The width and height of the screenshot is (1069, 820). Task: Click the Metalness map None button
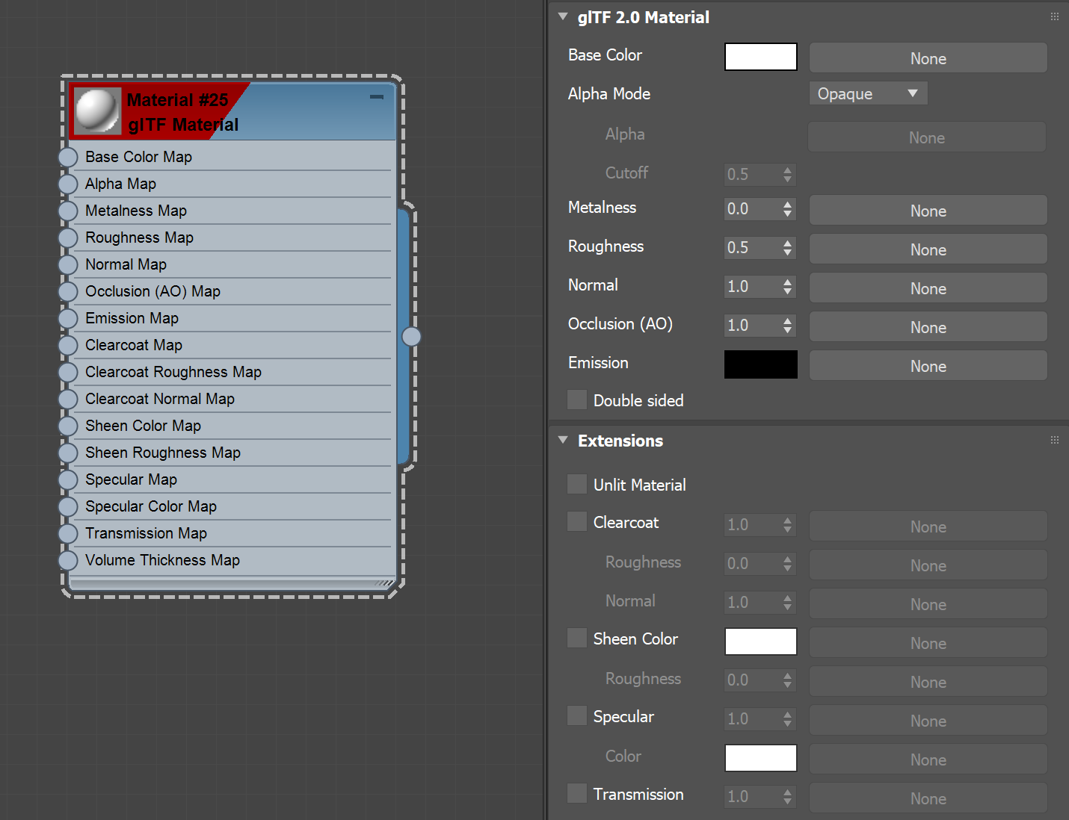click(x=928, y=211)
